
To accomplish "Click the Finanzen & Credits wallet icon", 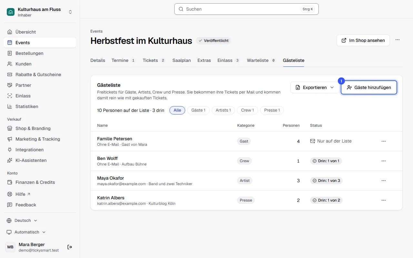I will coord(10,182).
